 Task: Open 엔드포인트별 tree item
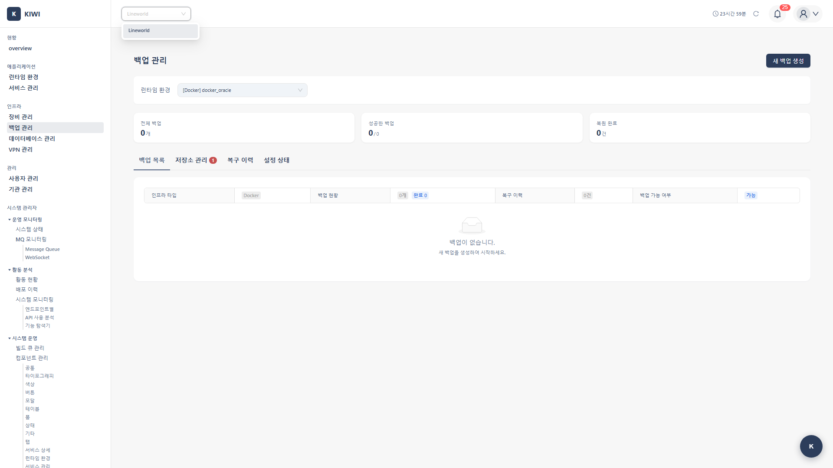pyautogui.click(x=39, y=309)
